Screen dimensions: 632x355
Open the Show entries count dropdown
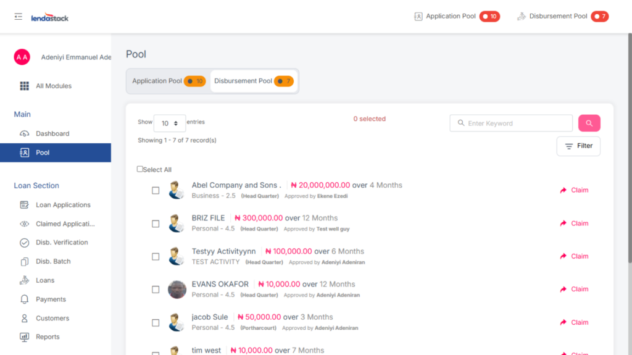(x=169, y=123)
